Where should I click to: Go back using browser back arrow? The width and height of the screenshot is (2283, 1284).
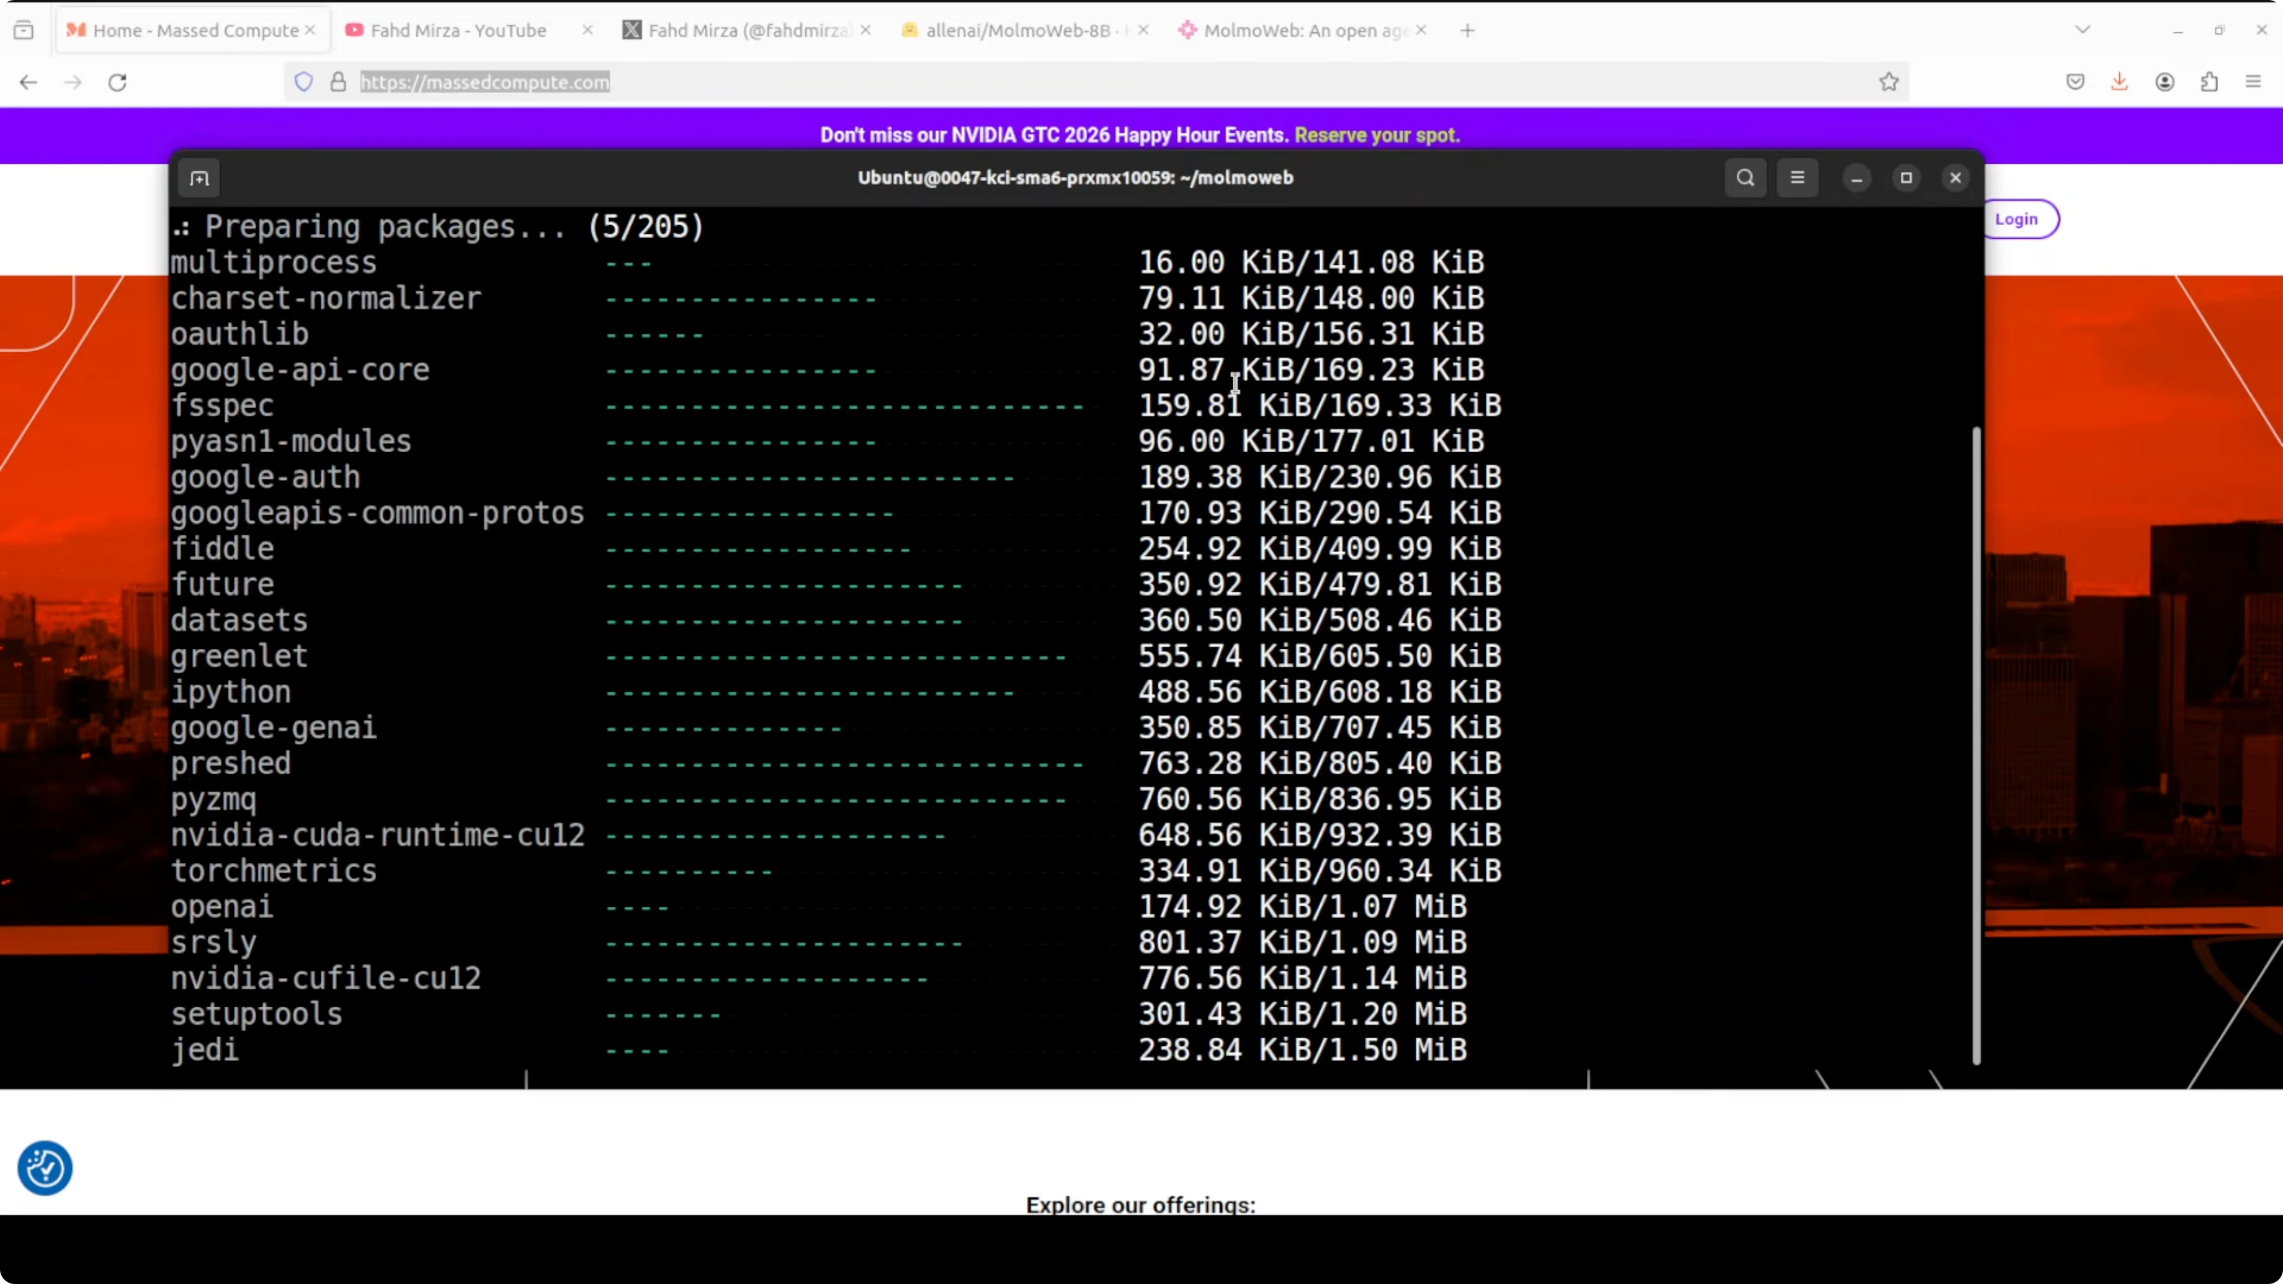pyautogui.click(x=29, y=82)
